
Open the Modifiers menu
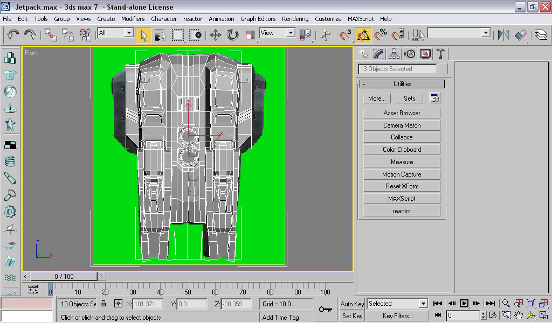point(133,19)
